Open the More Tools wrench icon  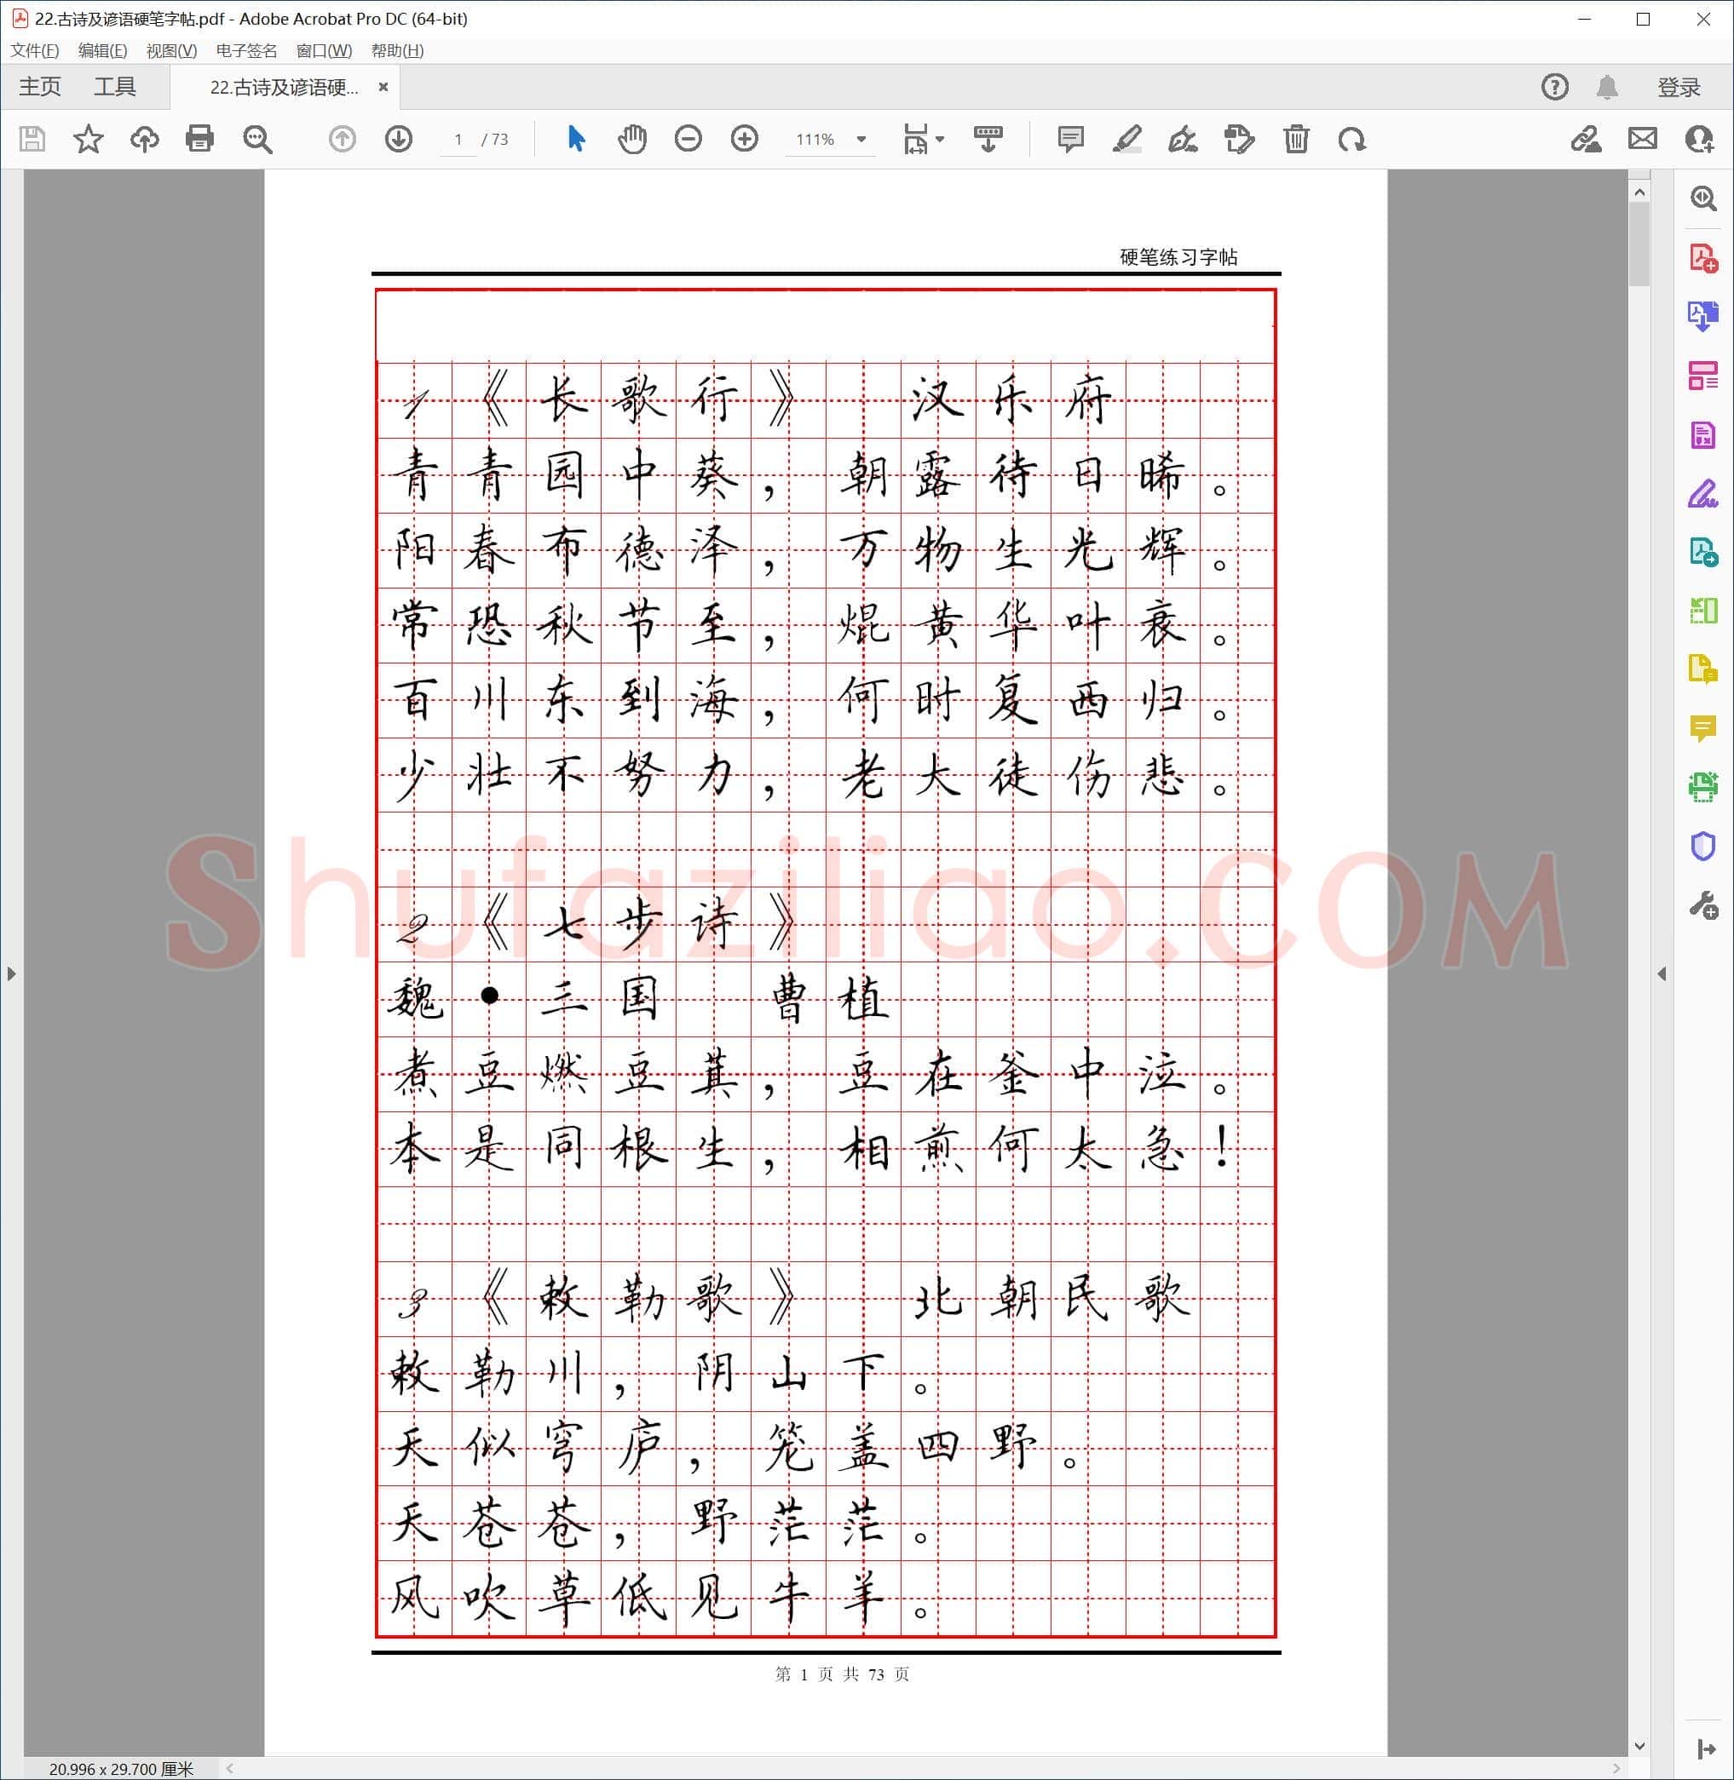(x=1703, y=905)
